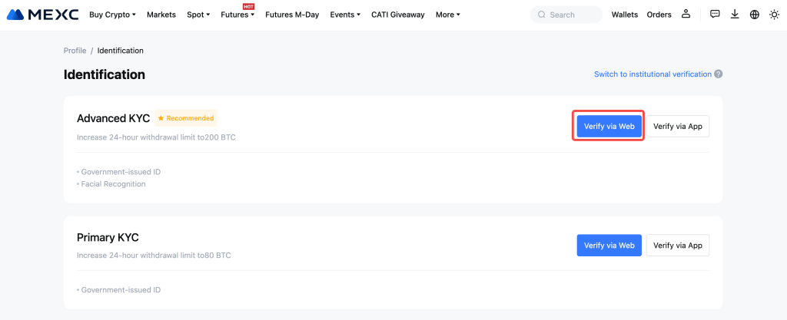The height and width of the screenshot is (320, 787).
Task: Click the Advanced KYC heading
Action: 114,118
